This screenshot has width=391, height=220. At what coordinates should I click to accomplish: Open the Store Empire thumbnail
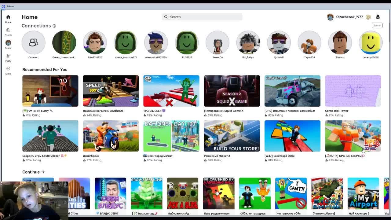(327, 193)
